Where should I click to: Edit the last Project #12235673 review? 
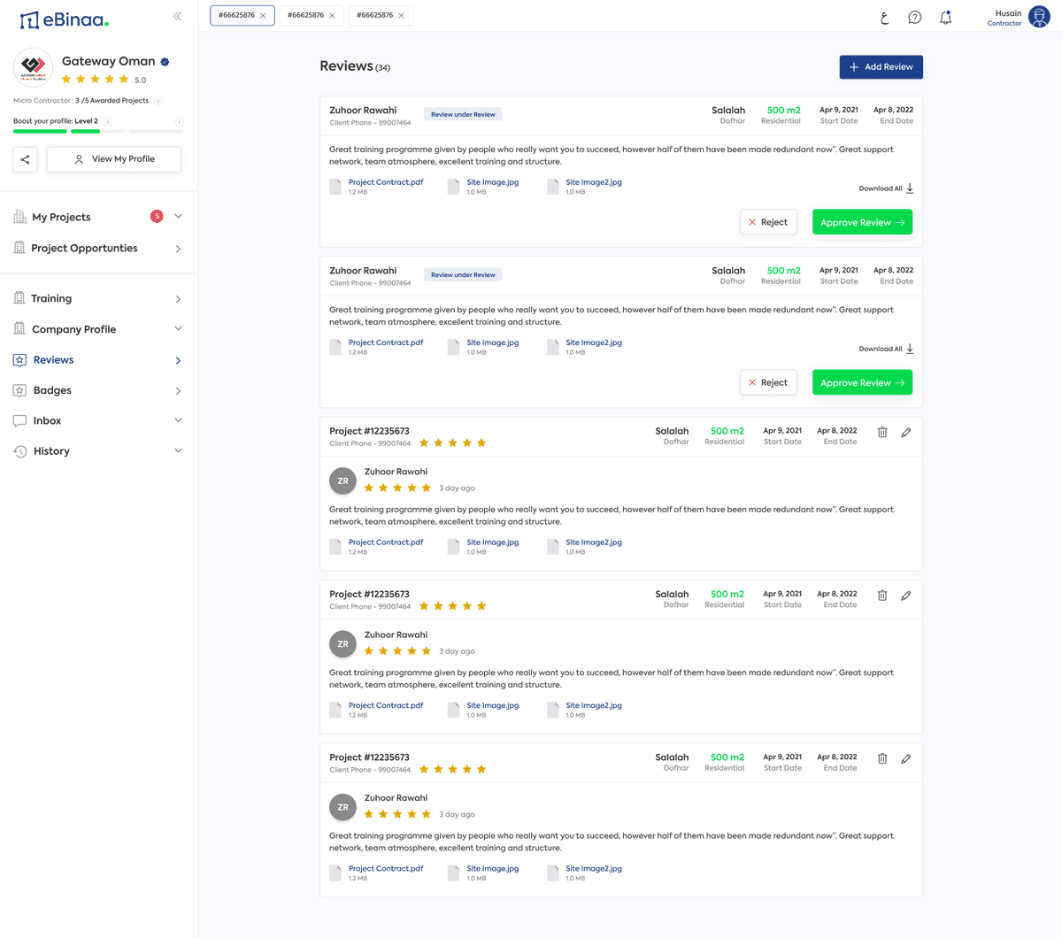pyautogui.click(x=905, y=758)
